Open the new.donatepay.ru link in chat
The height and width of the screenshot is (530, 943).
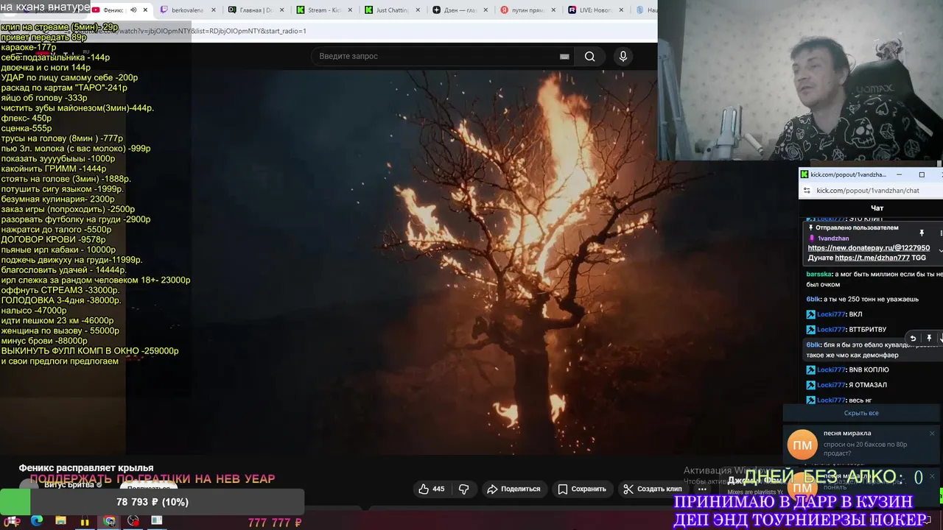(869, 248)
